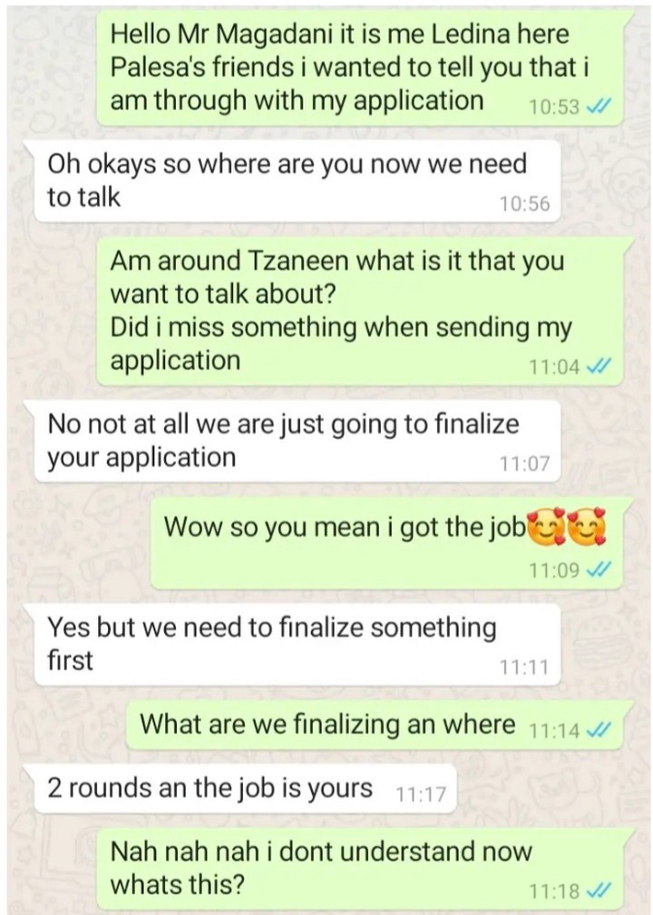Tap the read receipt ticks at 11:04

point(599,366)
